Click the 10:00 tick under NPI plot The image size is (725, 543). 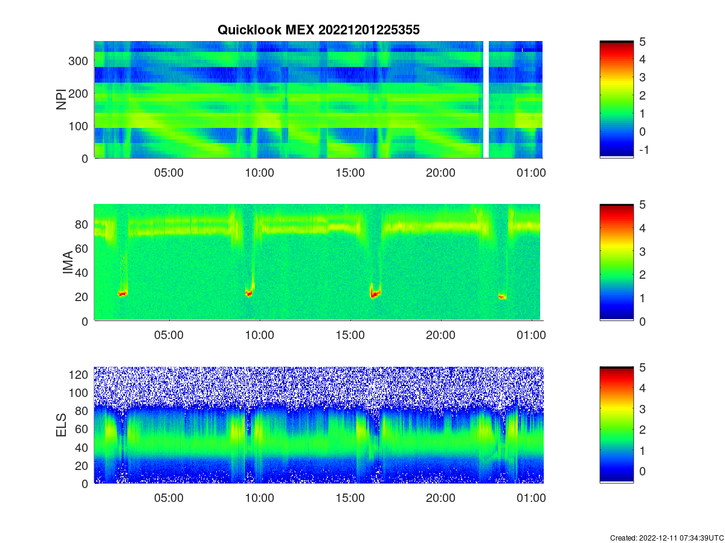pos(260,173)
